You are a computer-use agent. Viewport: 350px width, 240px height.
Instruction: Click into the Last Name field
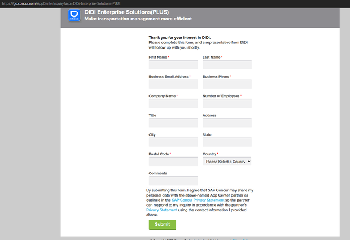(227, 64)
